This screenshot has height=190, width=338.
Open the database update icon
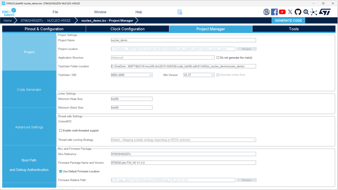pos(180,12)
